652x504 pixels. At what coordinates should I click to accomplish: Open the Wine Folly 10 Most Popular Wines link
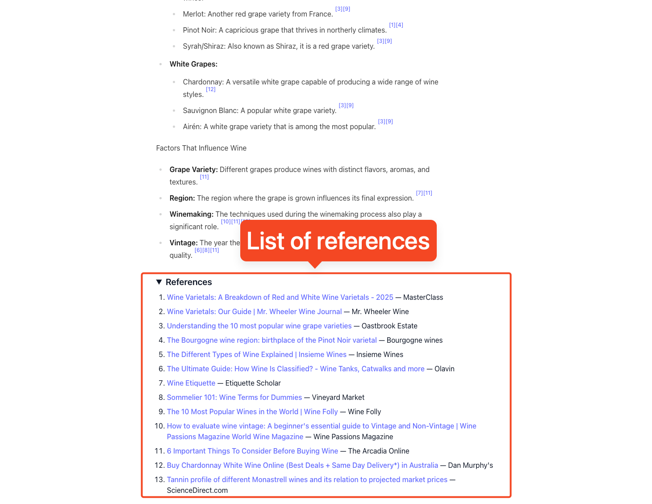pyautogui.click(x=252, y=412)
